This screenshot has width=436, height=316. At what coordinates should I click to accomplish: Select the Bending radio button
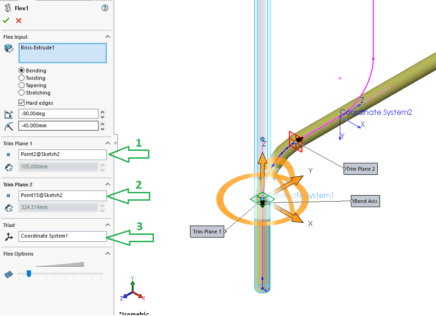tap(21, 71)
